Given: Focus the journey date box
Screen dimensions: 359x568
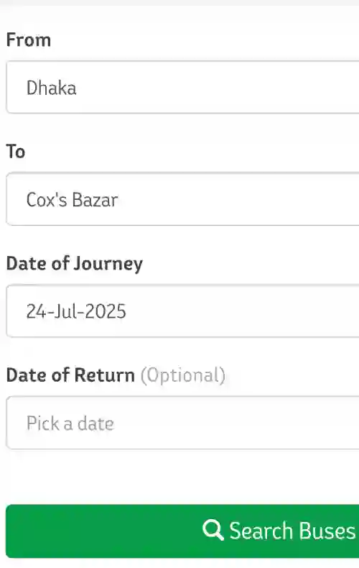Looking at the screenshot, I should tap(183, 311).
